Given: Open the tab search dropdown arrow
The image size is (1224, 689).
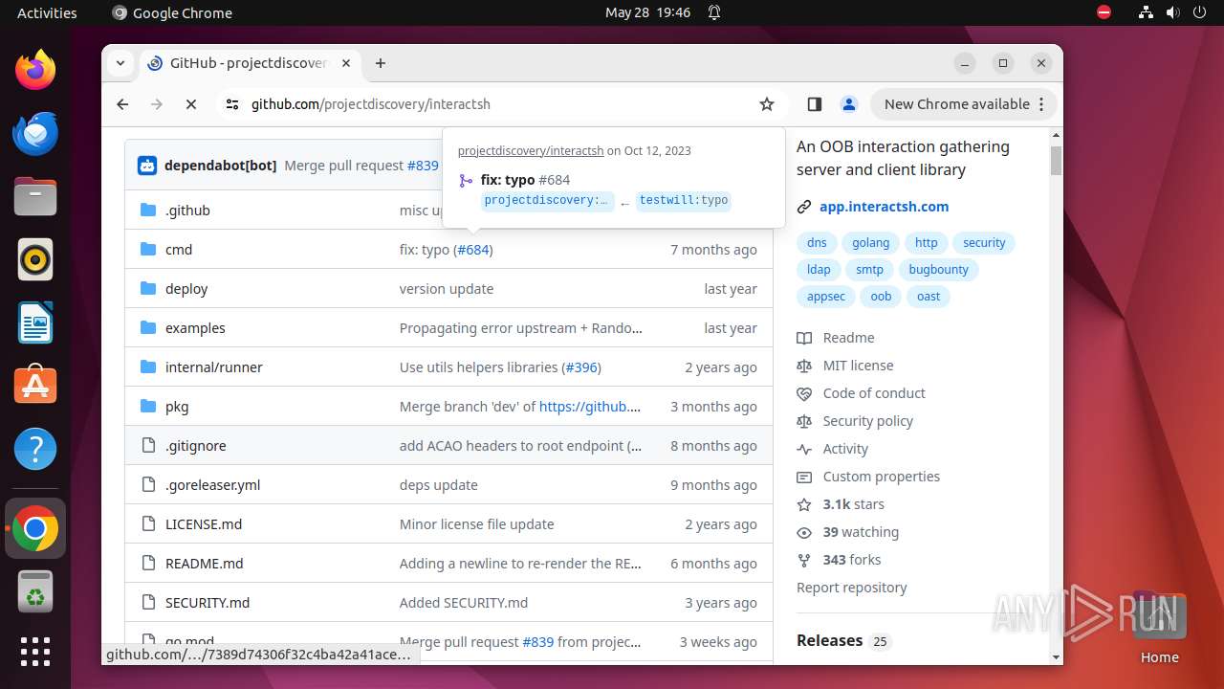Looking at the screenshot, I should pos(120,63).
